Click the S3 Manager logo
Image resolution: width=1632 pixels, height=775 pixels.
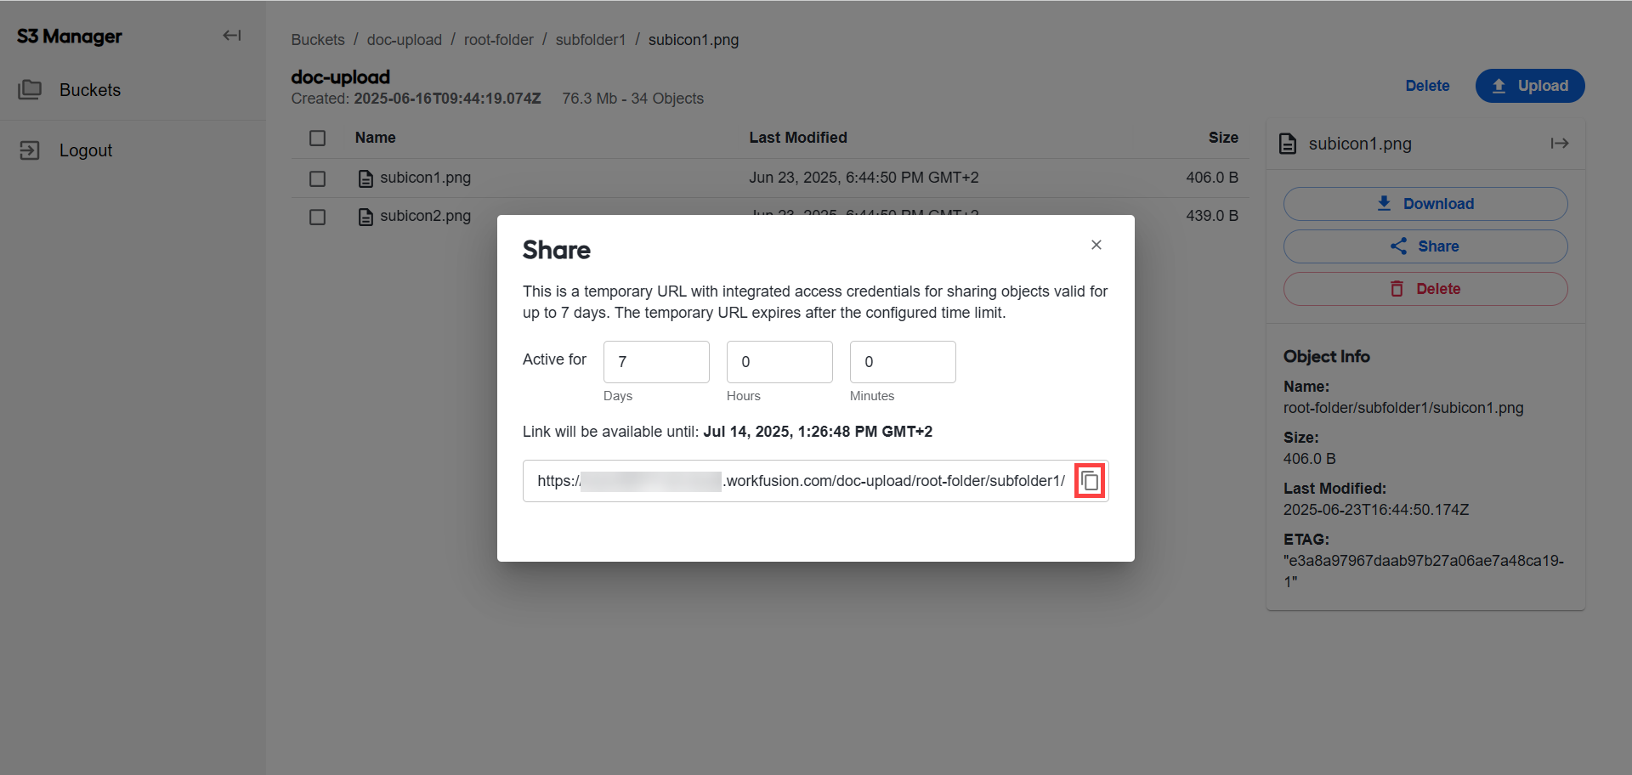[x=70, y=37]
